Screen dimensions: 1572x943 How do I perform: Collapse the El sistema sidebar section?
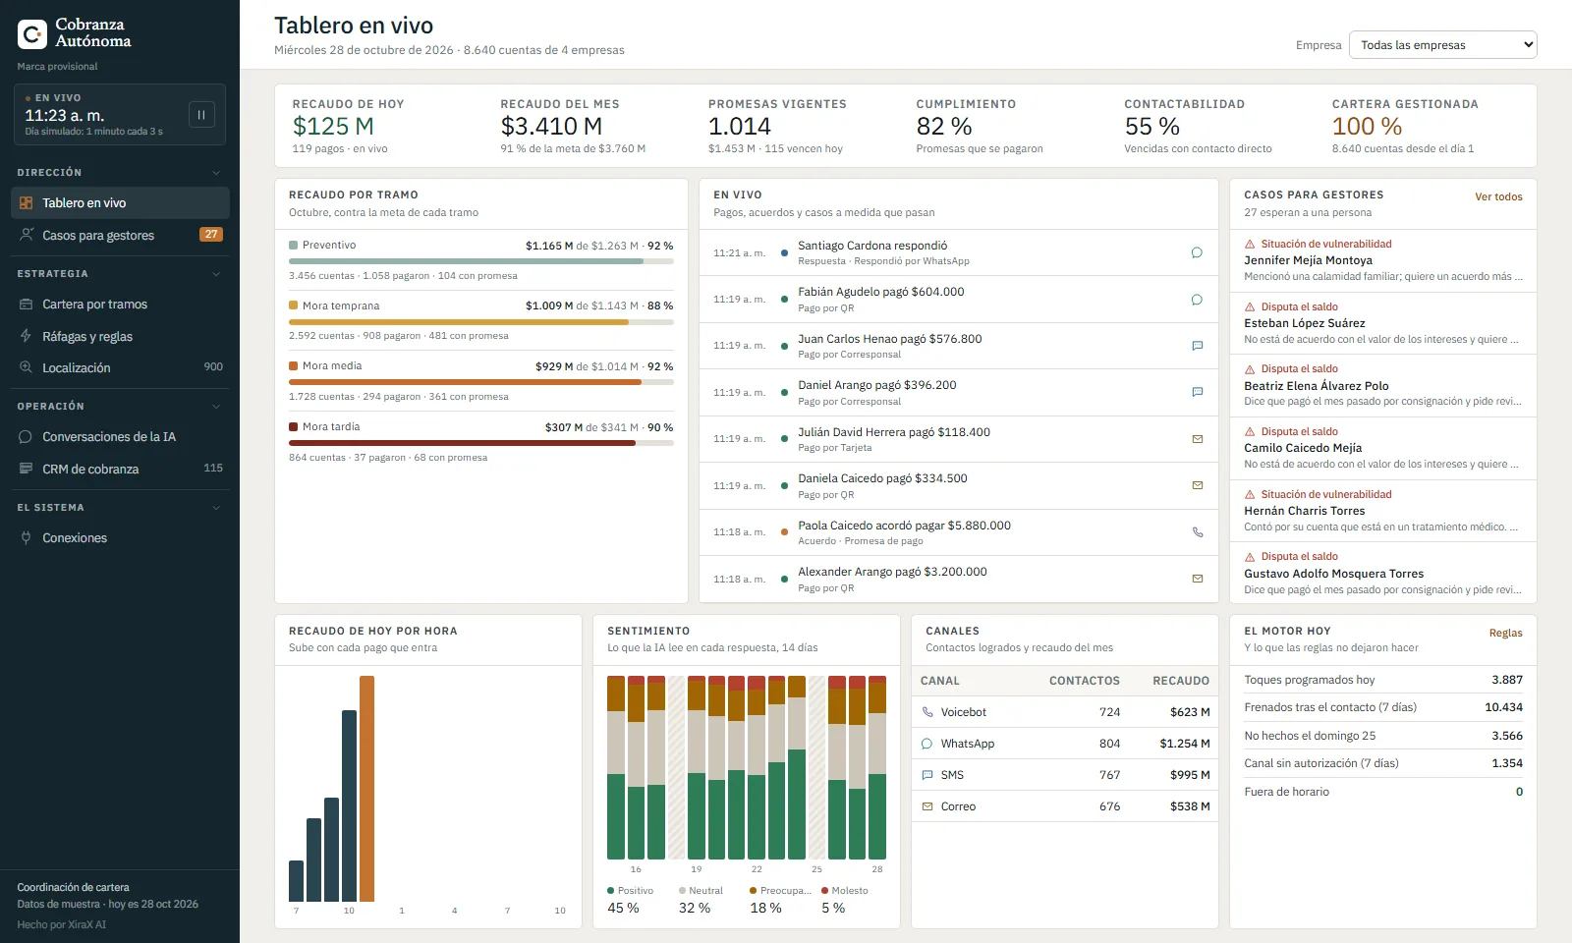pyautogui.click(x=216, y=508)
